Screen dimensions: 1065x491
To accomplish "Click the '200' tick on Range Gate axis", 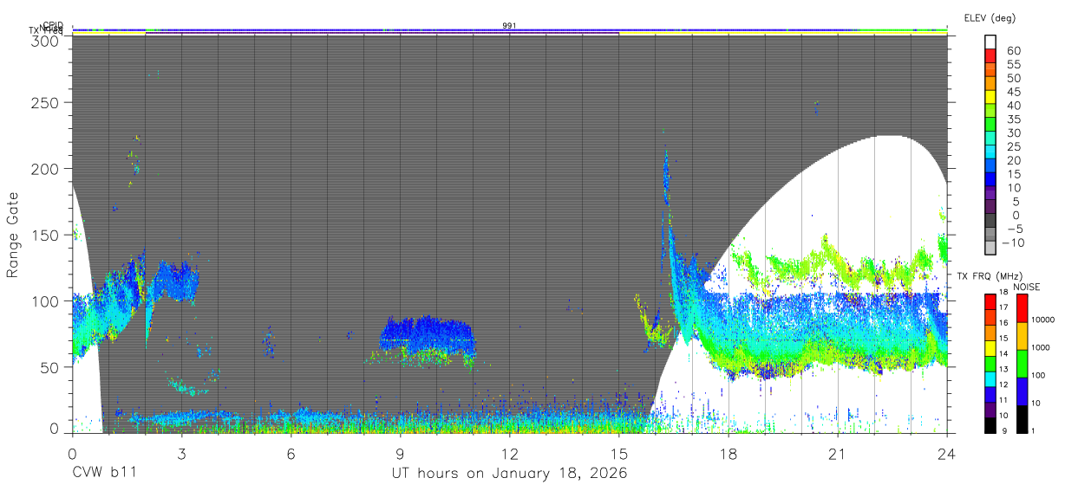I will click(44, 169).
